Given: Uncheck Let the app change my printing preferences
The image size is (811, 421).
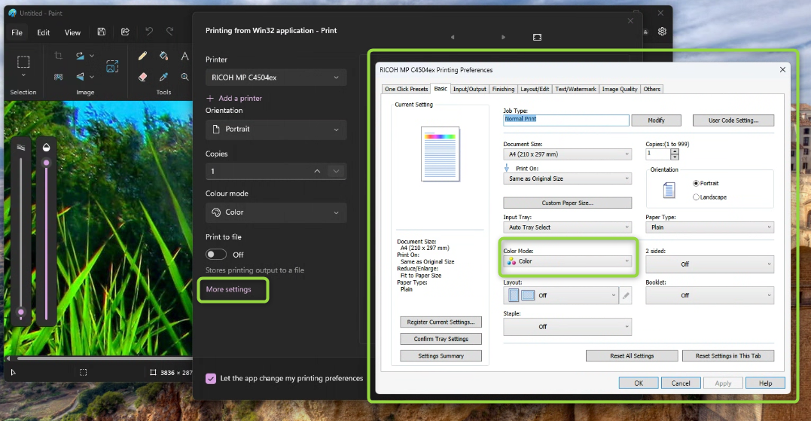Looking at the screenshot, I should [211, 379].
